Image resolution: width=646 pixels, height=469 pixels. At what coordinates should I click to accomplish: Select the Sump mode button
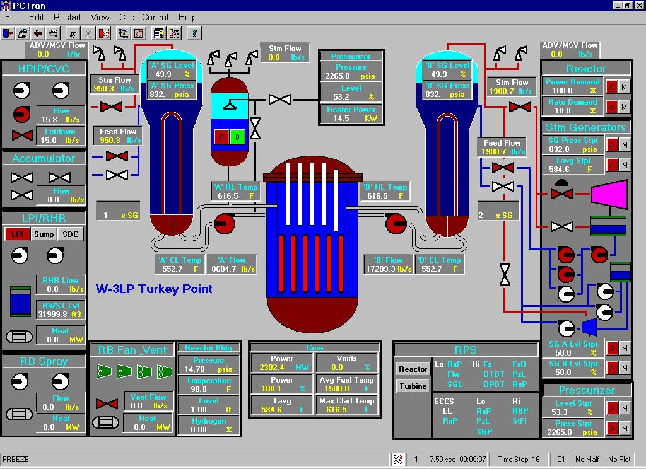[x=44, y=234]
